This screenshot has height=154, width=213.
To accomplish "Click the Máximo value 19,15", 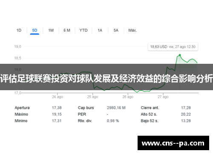I will point(57,114).
